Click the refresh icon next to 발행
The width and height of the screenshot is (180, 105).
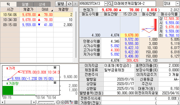click(x=70, y=4)
